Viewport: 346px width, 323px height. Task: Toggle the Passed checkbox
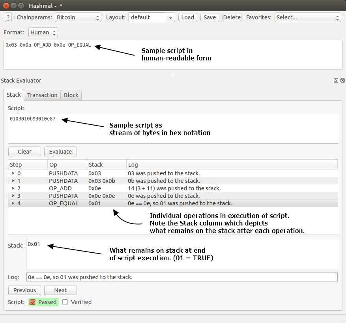(x=34, y=302)
